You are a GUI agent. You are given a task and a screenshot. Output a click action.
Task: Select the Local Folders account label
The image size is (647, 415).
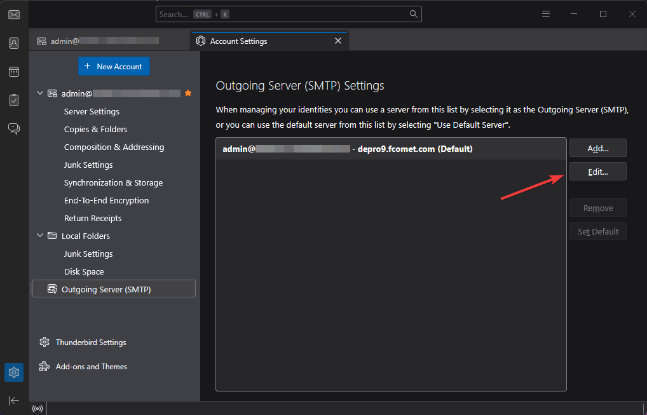86,236
